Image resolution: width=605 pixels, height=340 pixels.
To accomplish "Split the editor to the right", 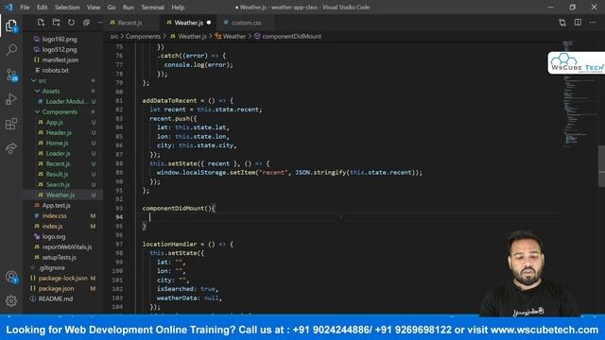I will (578, 23).
